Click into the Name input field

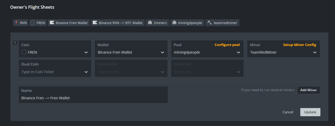tap(93, 98)
